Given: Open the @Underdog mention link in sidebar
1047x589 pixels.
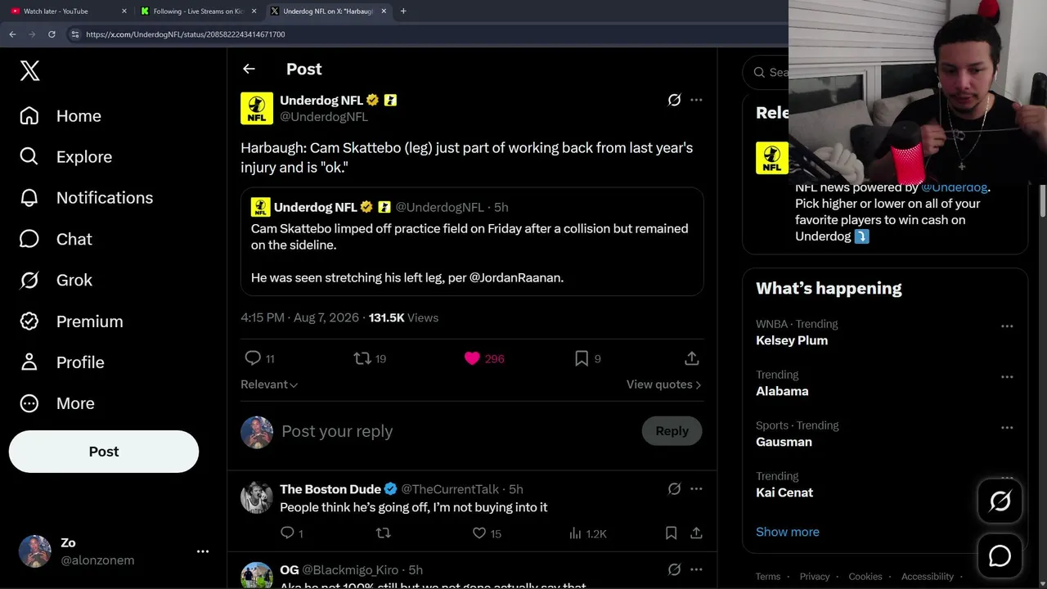Looking at the screenshot, I should 954,187.
